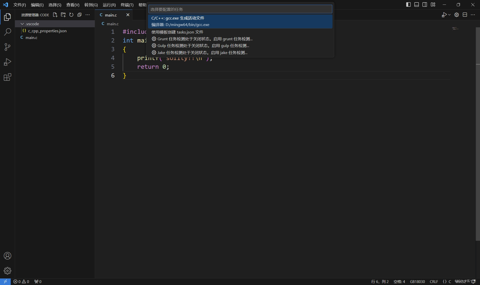Viewport: 480px width, 285px height.
Task: Open the 终端(T) menu
Action: click(x=127, y=5)
